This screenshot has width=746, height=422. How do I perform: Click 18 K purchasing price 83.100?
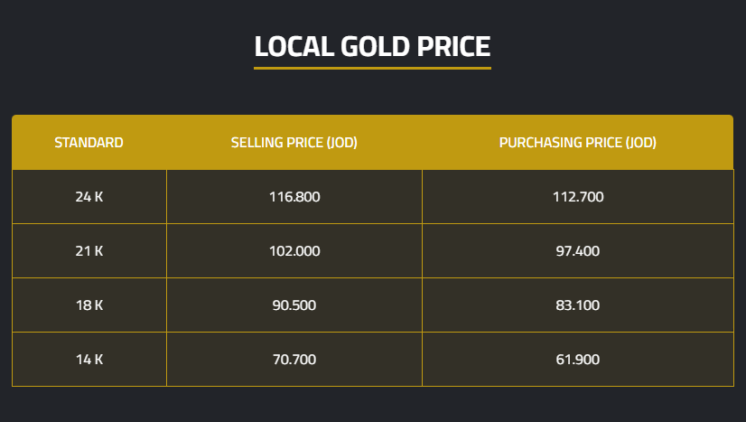click(x=577, y=305)
